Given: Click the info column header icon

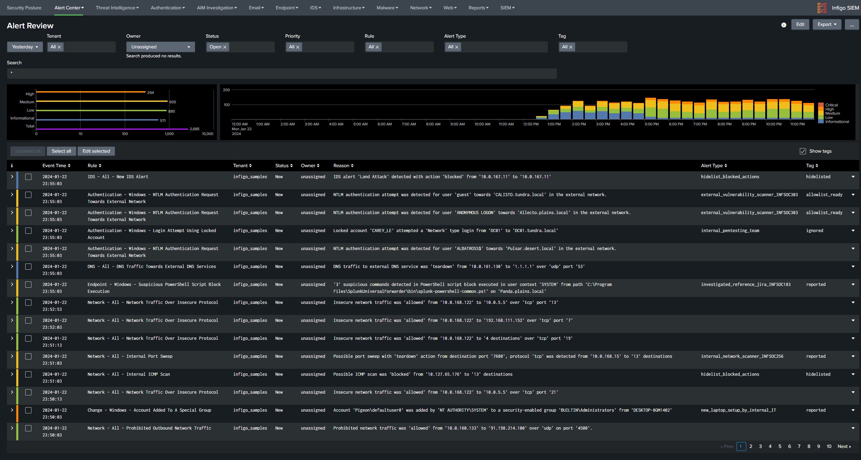Looking at the screenshot, I should tap(12, 166).
